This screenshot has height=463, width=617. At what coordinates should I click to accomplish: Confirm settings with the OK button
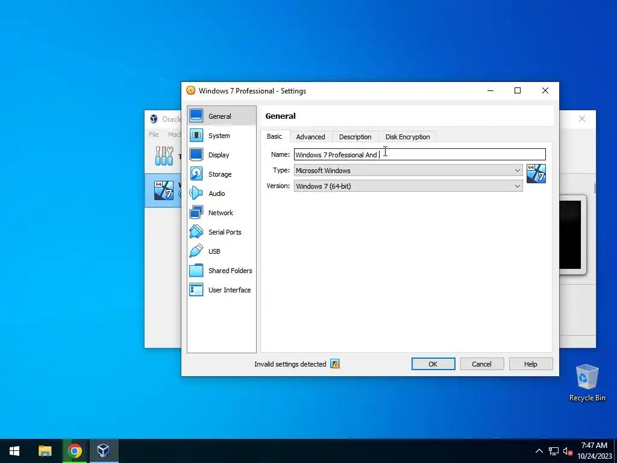click(433, 364)
